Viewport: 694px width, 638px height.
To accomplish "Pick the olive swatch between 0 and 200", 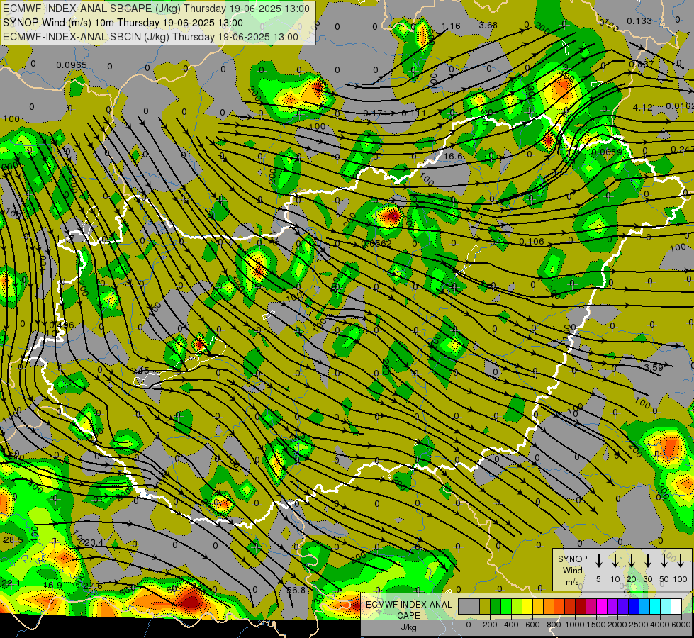I will click(x=485, y=607).
